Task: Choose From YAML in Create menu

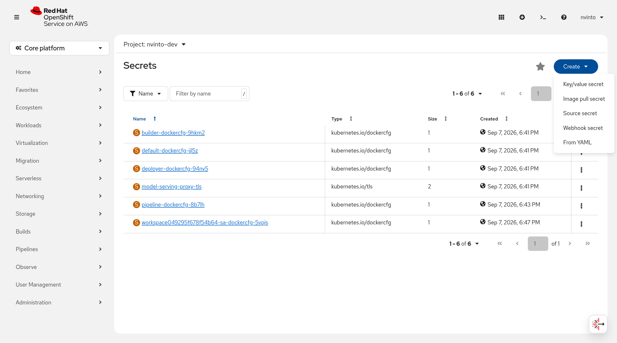Action: 584,143
